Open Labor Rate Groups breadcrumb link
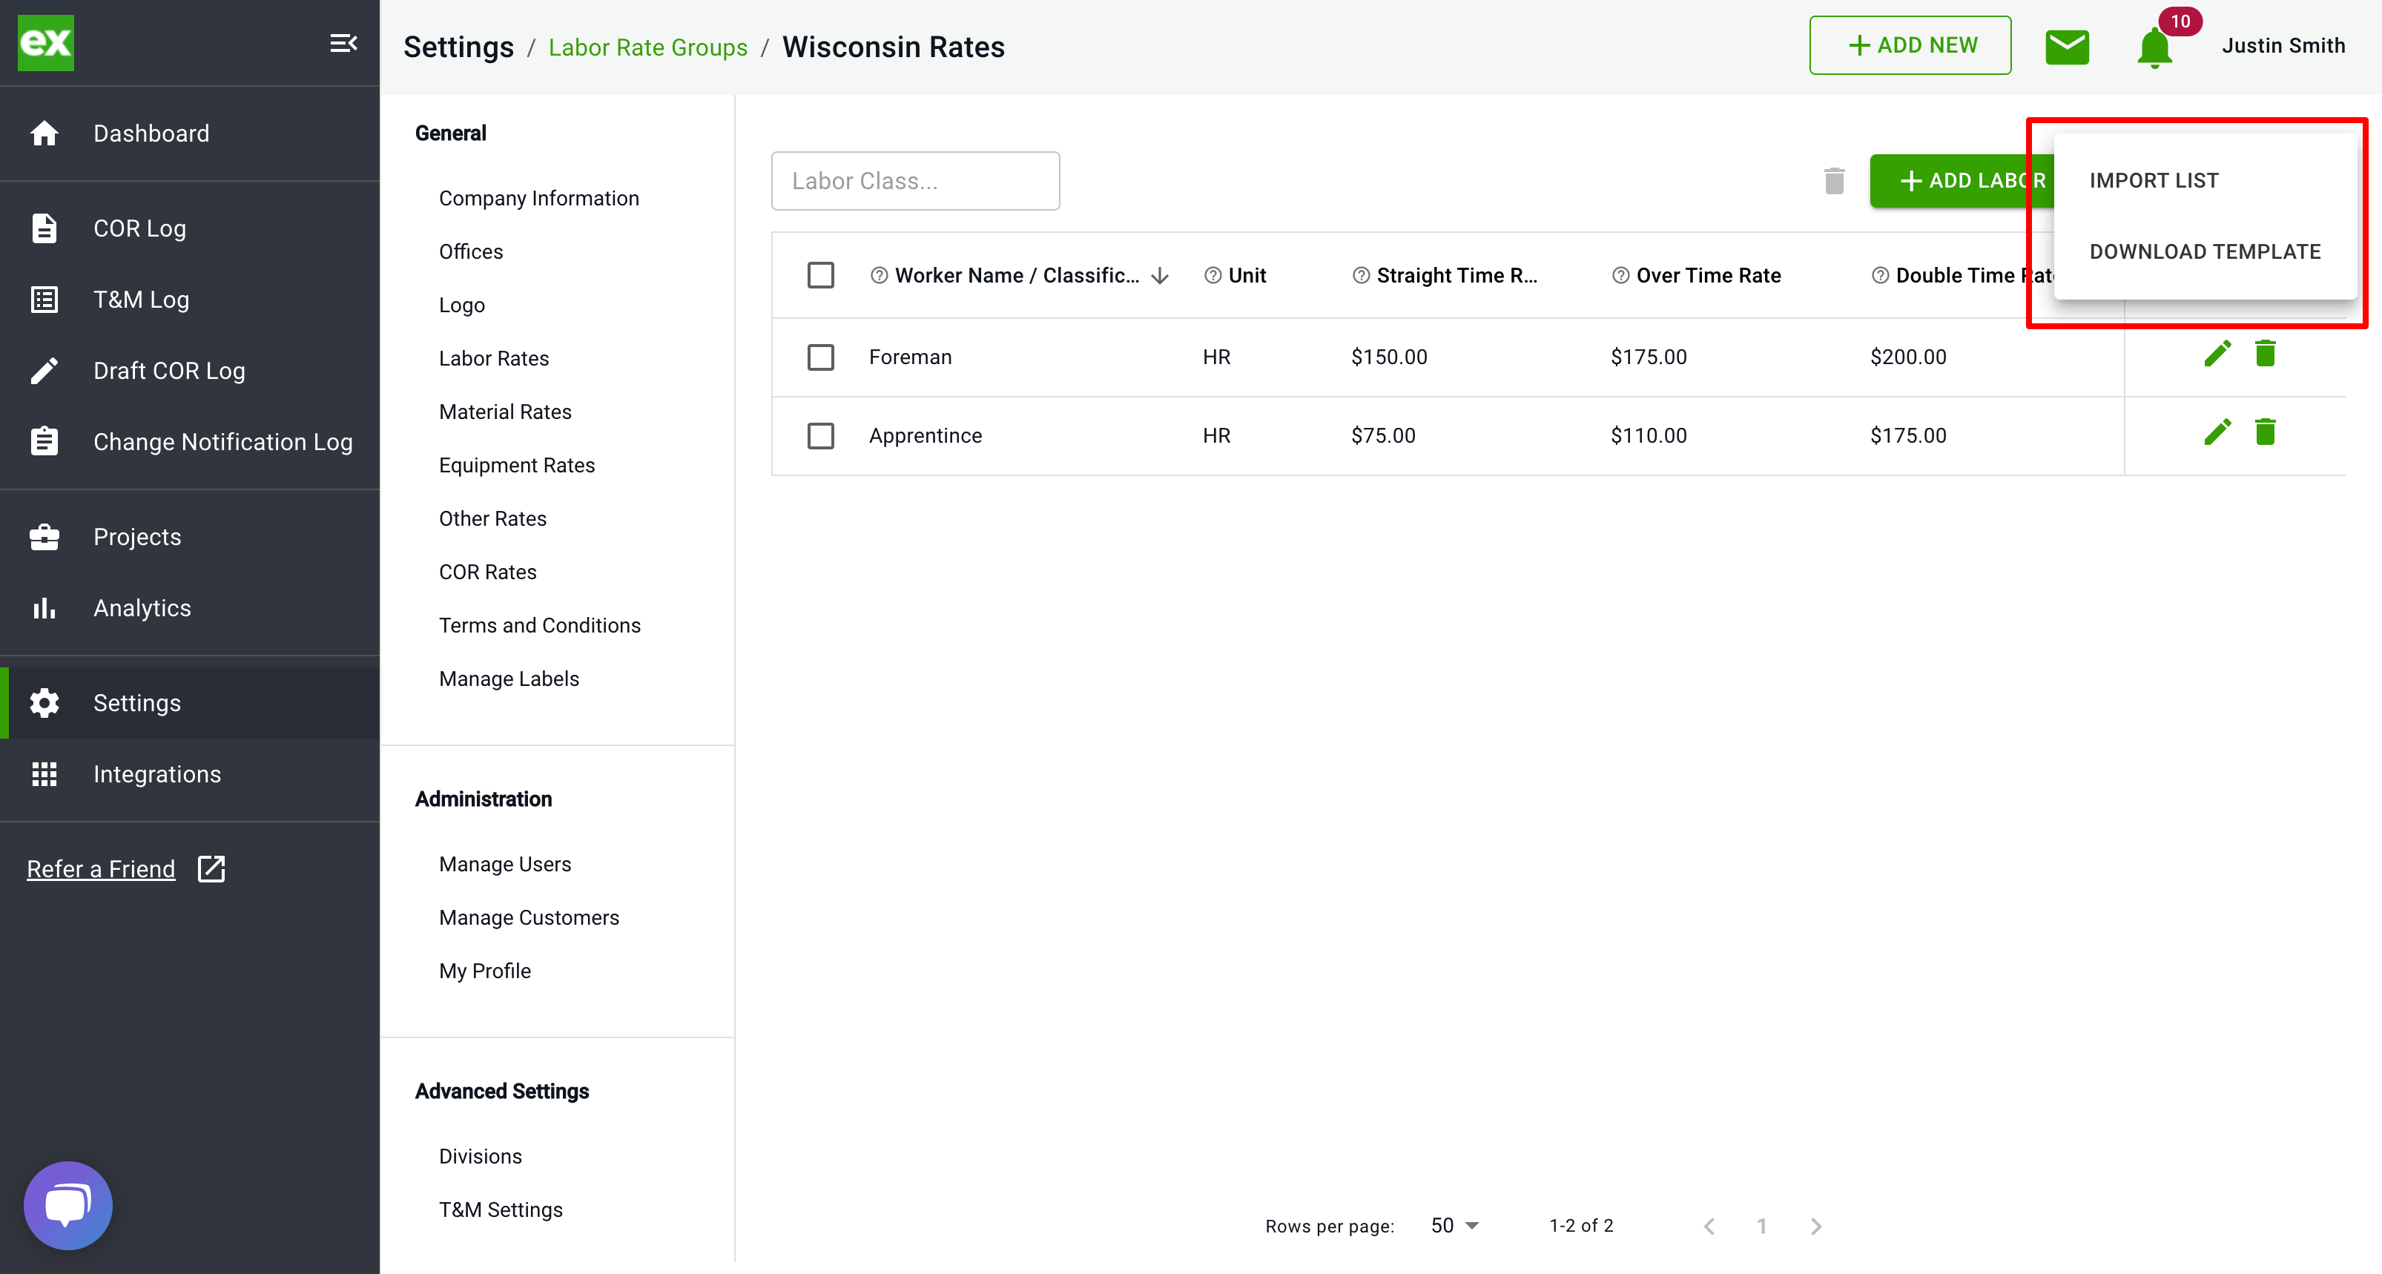This screenshot has height=1274, width=2382. [648, 47]
